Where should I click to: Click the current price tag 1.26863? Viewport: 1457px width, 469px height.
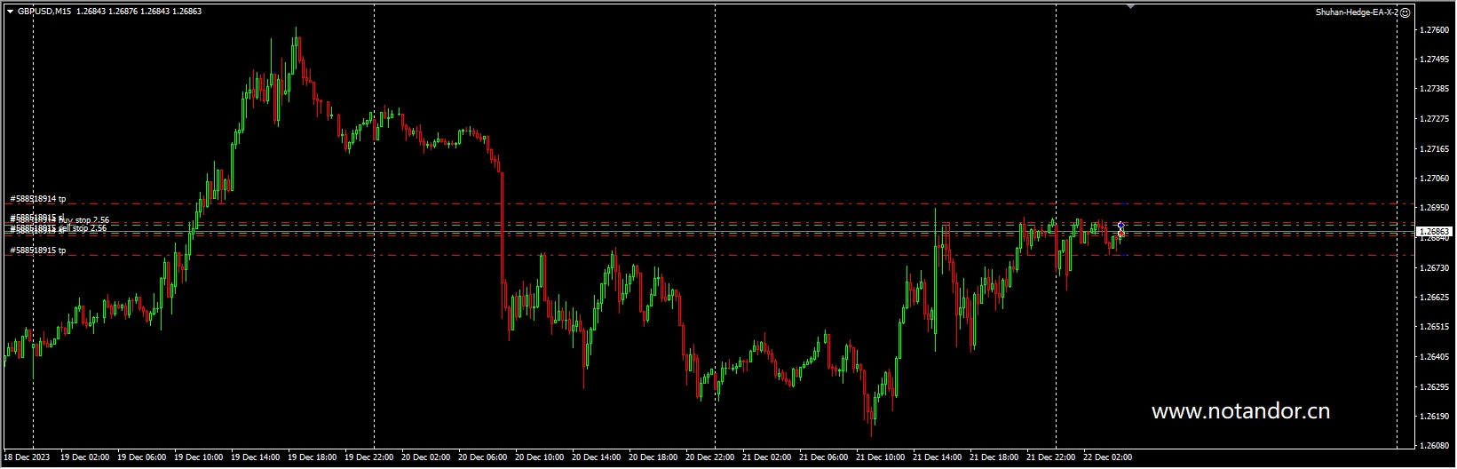pyautogui.click(x=1430, y=231)
